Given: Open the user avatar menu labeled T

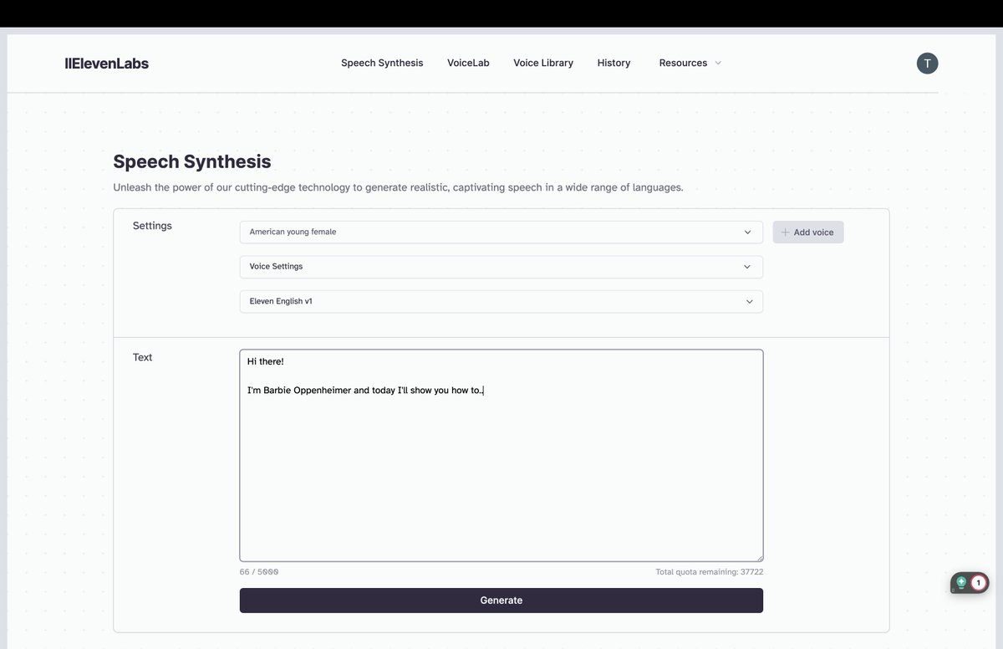Looking at the screenshot, I should point(927,63).
